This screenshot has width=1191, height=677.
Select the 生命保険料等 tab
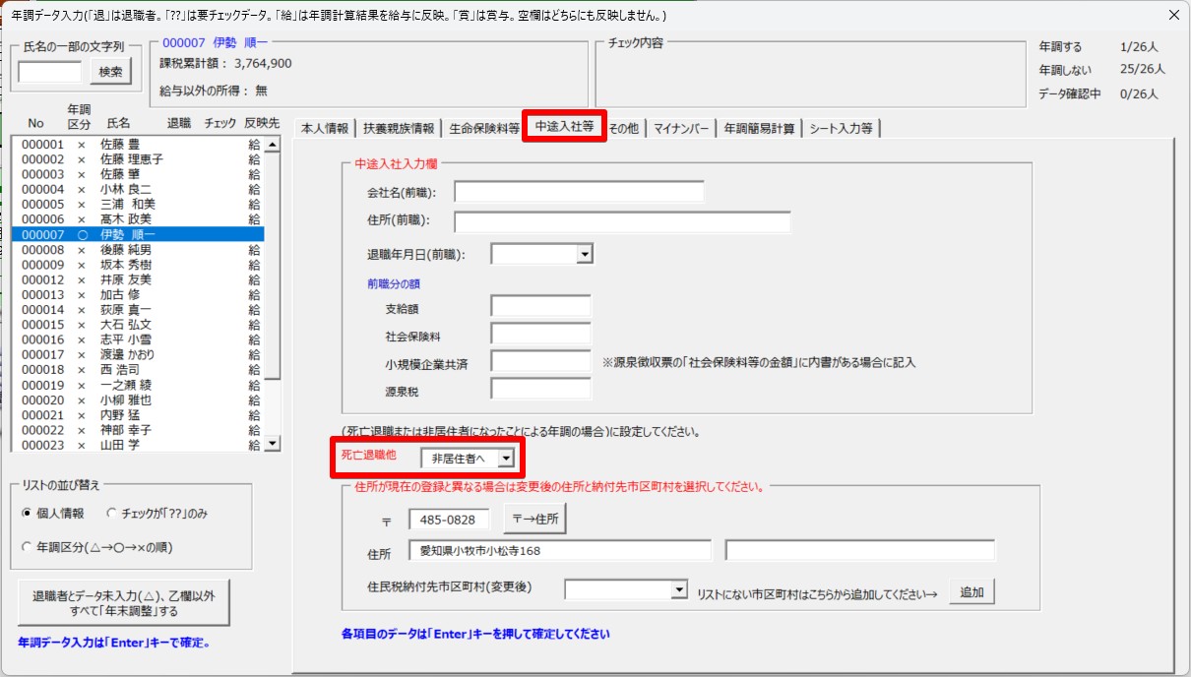click(483, 128)
